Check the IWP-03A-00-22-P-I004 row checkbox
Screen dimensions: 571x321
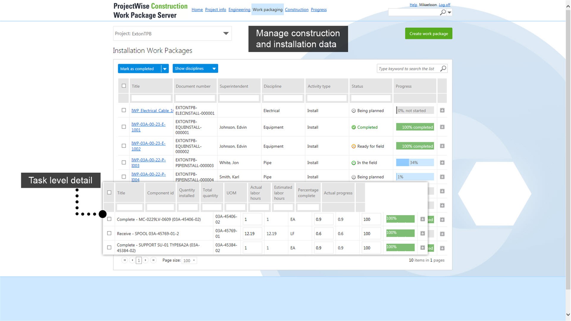tap(124, 177)
